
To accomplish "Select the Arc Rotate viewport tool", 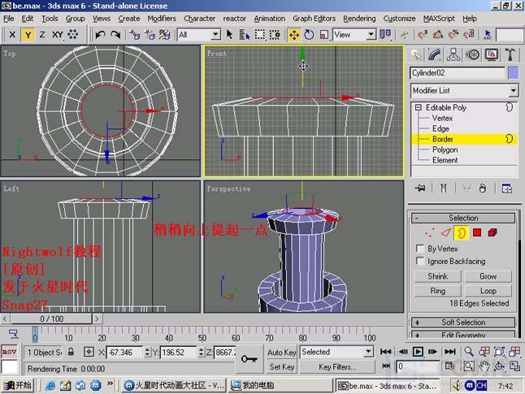I will pos(499,366).
